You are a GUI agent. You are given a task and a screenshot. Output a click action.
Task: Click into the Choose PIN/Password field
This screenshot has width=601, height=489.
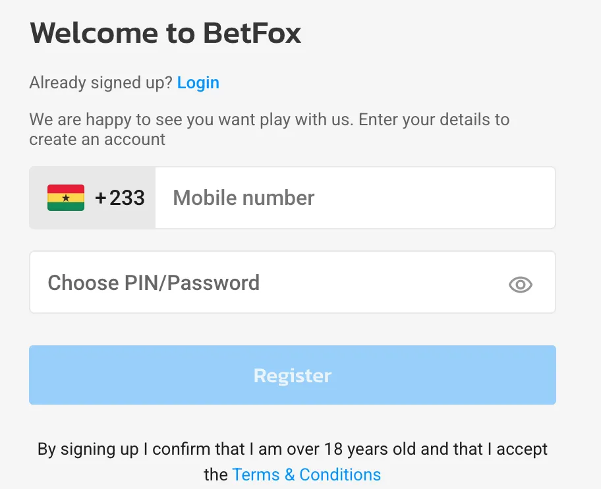277,283
